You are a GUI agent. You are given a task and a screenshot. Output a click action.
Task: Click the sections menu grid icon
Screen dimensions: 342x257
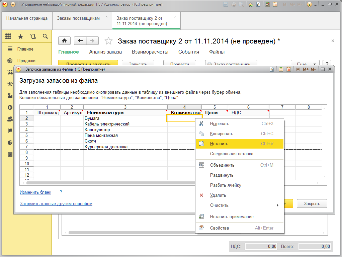point(8,36)
